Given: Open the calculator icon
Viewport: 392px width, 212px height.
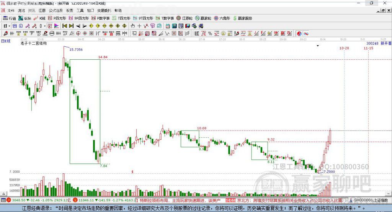Looking at the screenshot, I should coord(174,26).
